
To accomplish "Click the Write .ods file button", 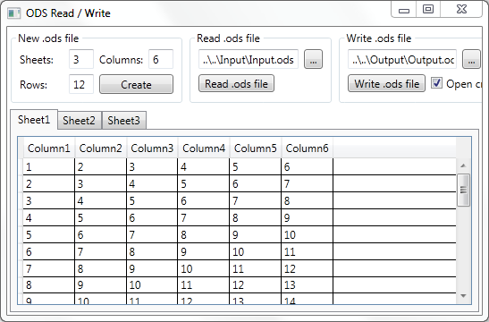I will (x=386, y=83).
